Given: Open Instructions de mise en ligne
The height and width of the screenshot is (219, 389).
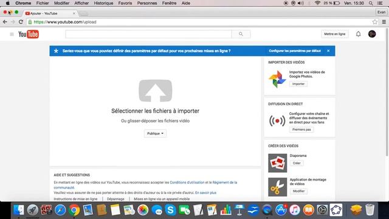Looking at the screenshot, I should click(75, 199).
